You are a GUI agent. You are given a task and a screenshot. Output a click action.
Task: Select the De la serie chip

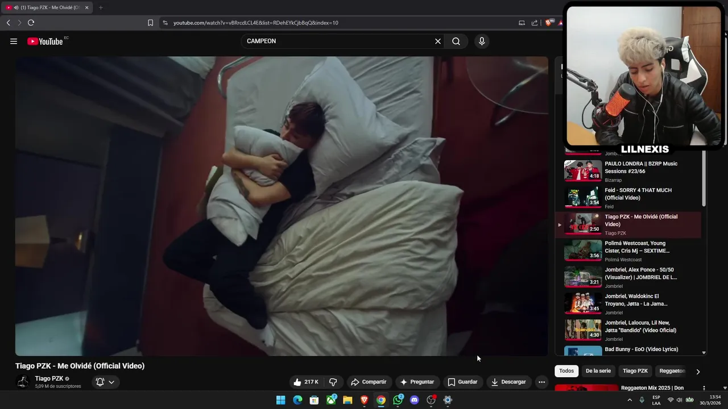click(x=598, y=371)
